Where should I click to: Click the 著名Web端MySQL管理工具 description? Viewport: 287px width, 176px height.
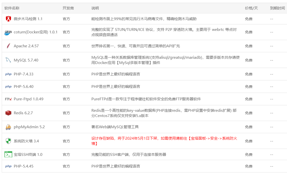pyautogui.click(x=115, y=127)
